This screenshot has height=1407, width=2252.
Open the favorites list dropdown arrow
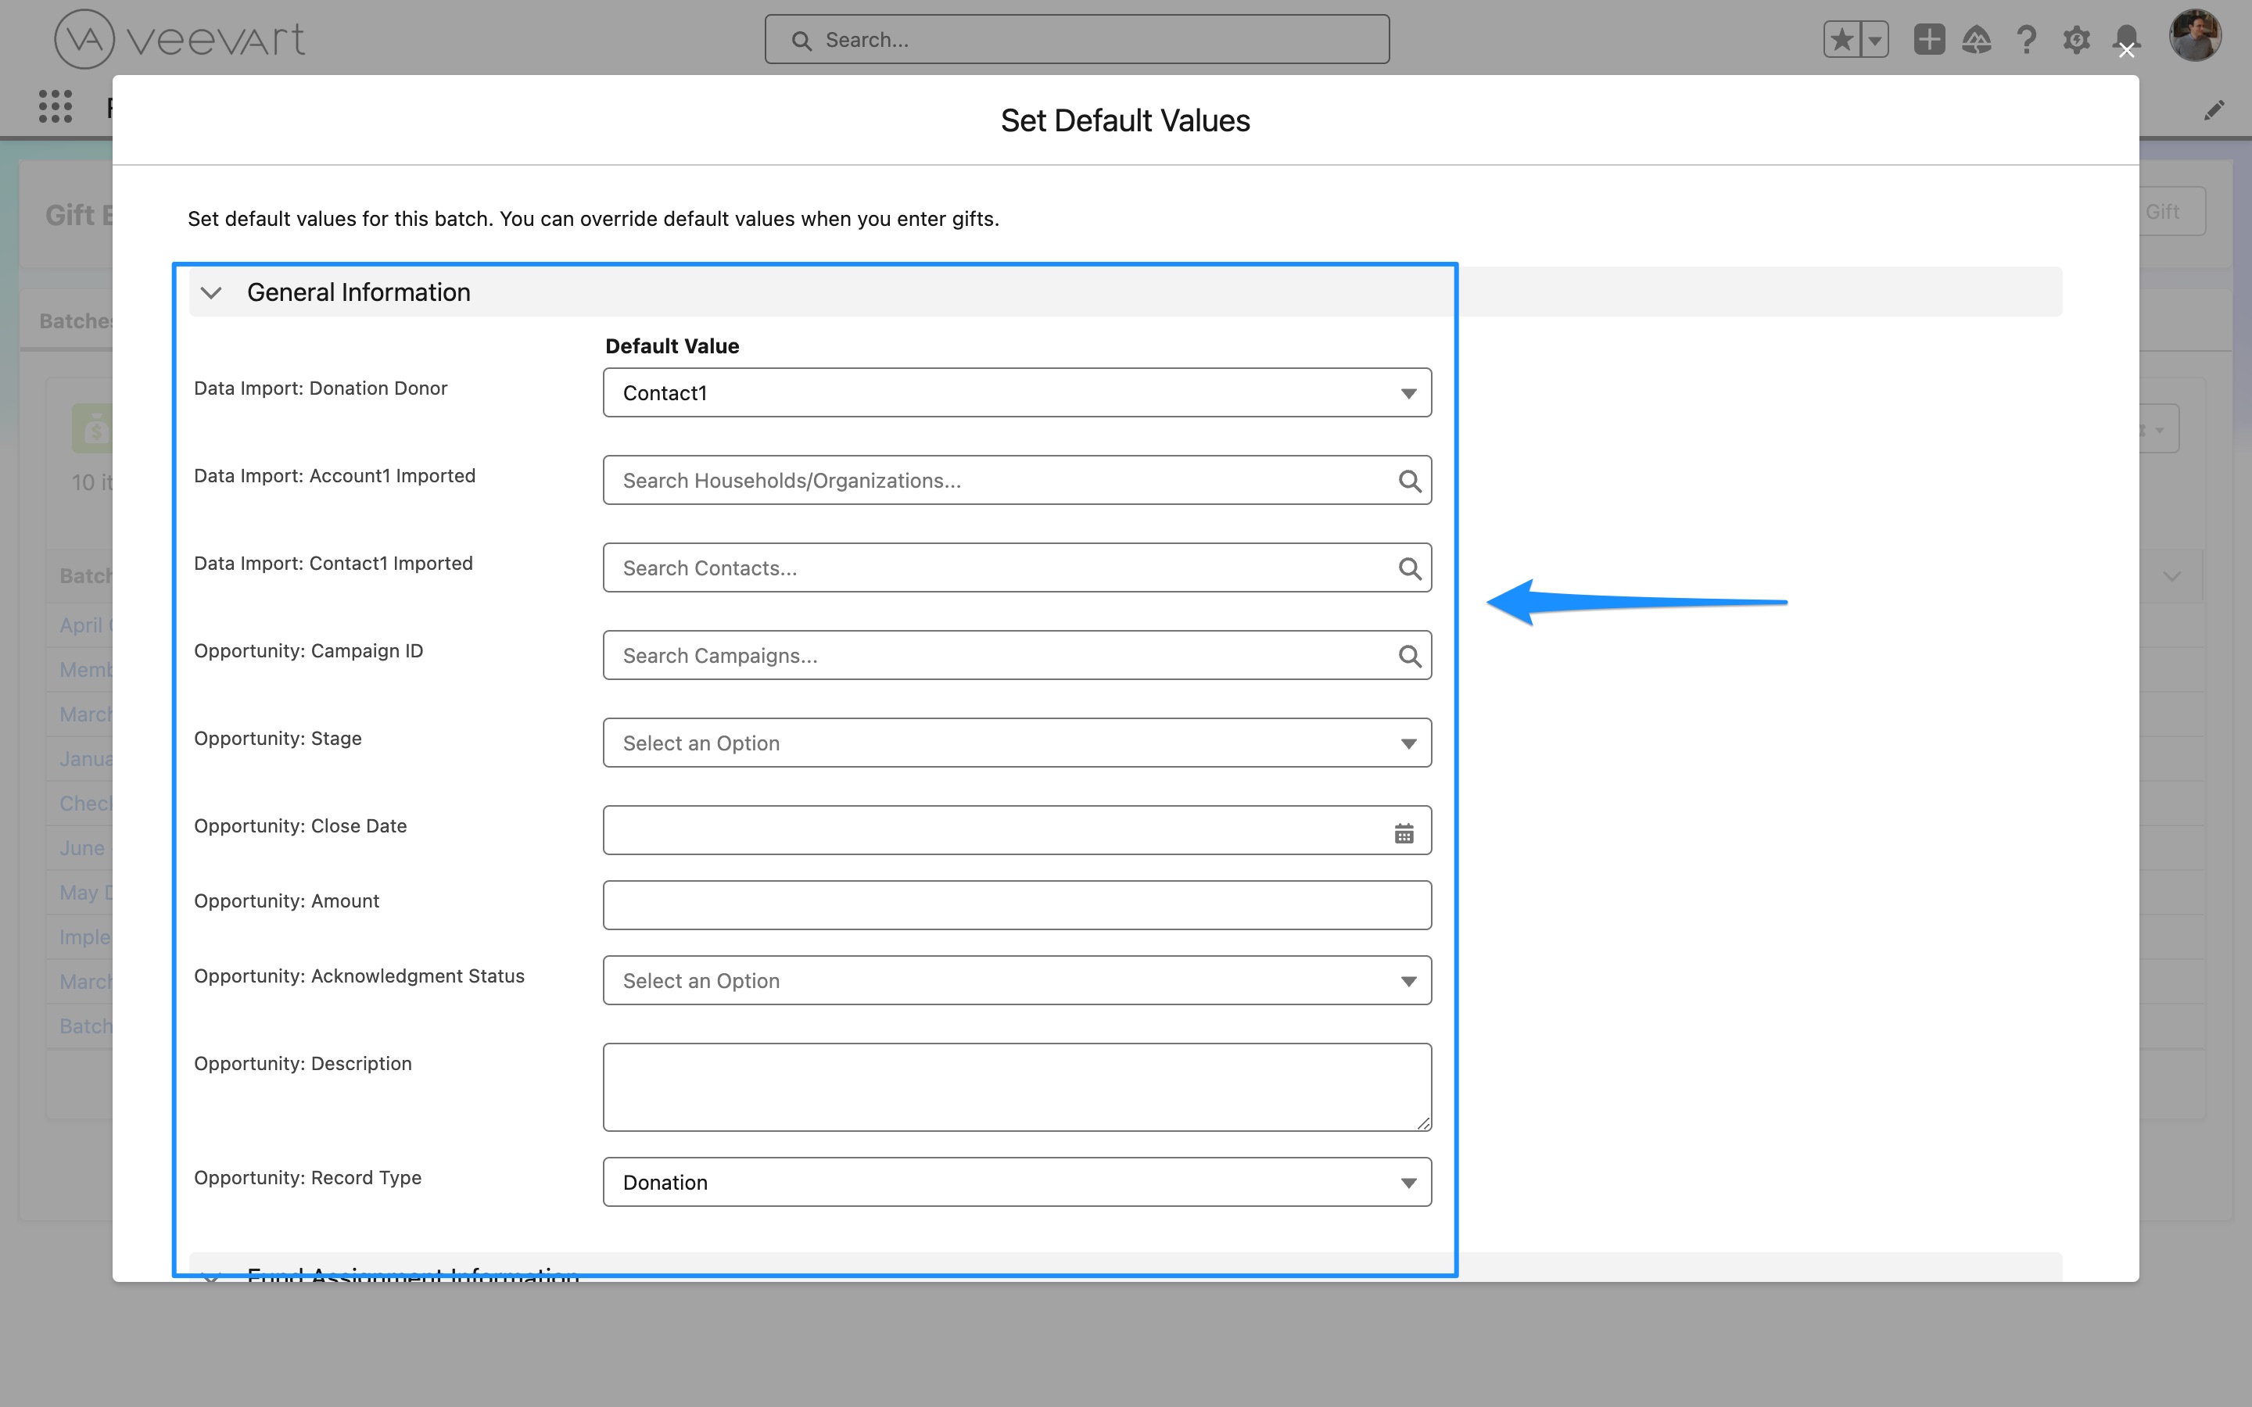point(1874,39)
